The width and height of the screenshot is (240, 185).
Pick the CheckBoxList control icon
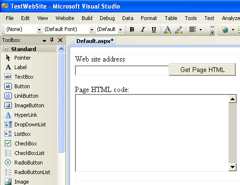tap(8, 153)
